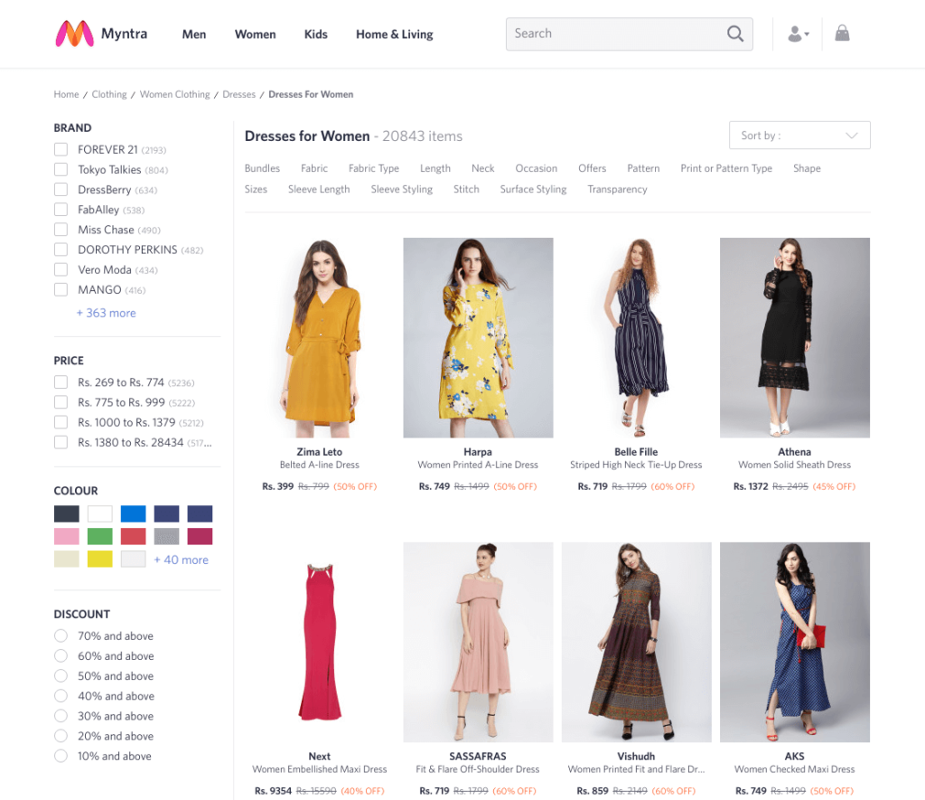Open the Sort by dropdown
This screenshot has width=925, height=800.
click(x=799, y=136)
